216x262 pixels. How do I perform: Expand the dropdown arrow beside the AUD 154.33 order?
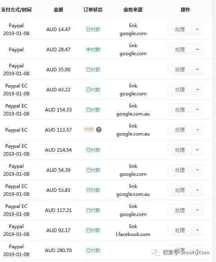pyautogui.click(x=197, y=110)
